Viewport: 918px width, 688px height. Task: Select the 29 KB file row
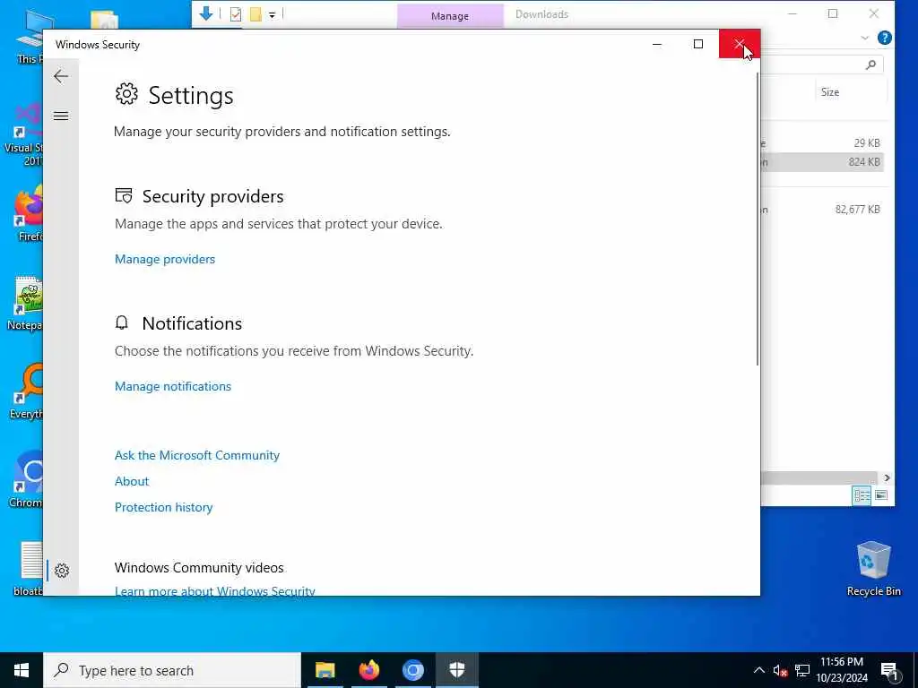822,142
